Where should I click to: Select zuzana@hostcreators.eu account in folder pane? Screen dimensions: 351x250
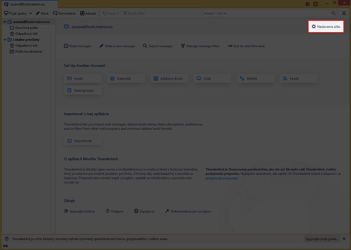click(x=31, y=22)
